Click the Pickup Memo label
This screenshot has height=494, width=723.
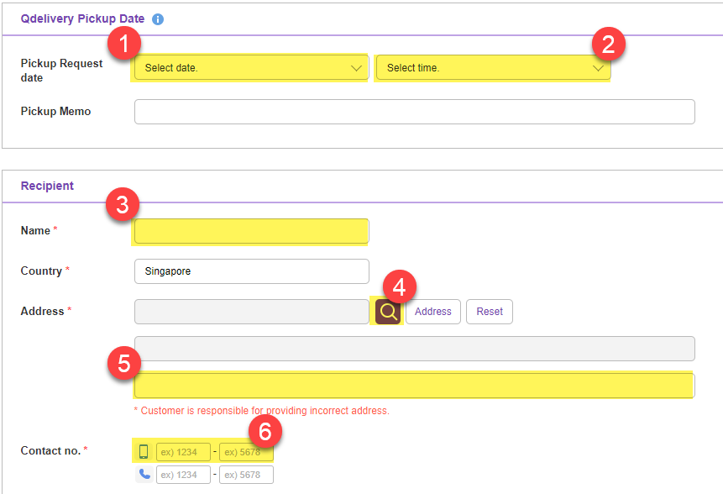click(x=55, y=111)
